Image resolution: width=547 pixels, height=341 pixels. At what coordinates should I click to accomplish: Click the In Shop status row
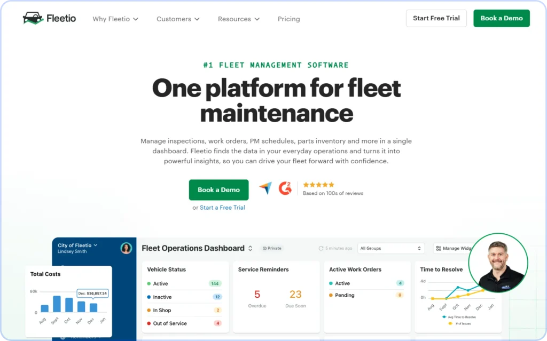pos(184,311)
